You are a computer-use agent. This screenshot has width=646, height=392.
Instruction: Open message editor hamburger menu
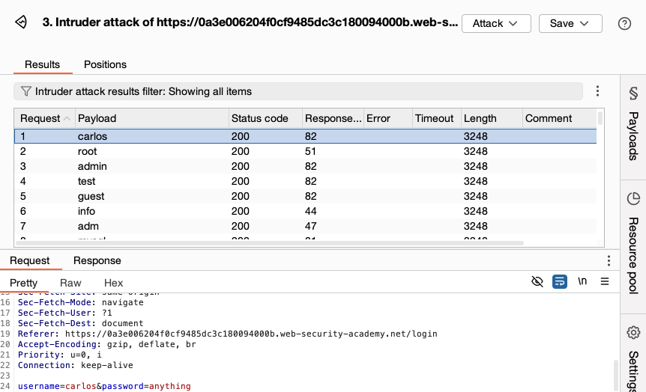605,282
